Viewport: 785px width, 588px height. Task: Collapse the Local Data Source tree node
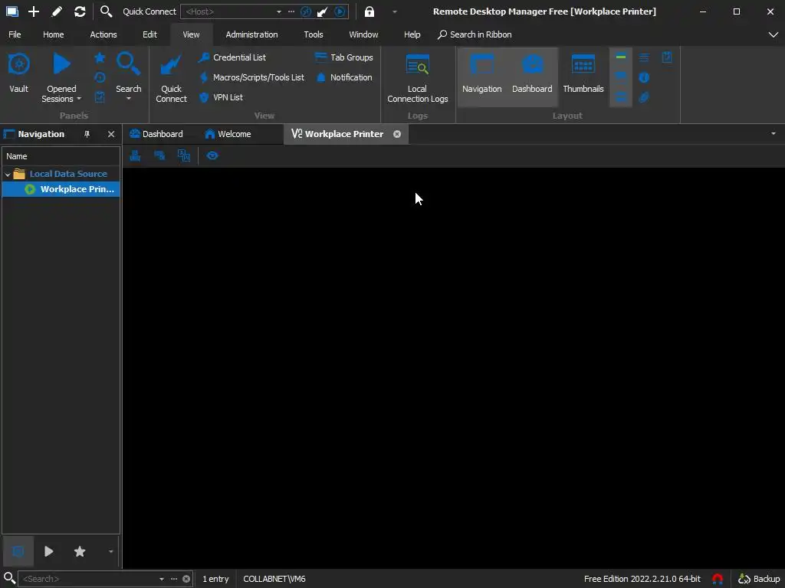click(8, 175)
